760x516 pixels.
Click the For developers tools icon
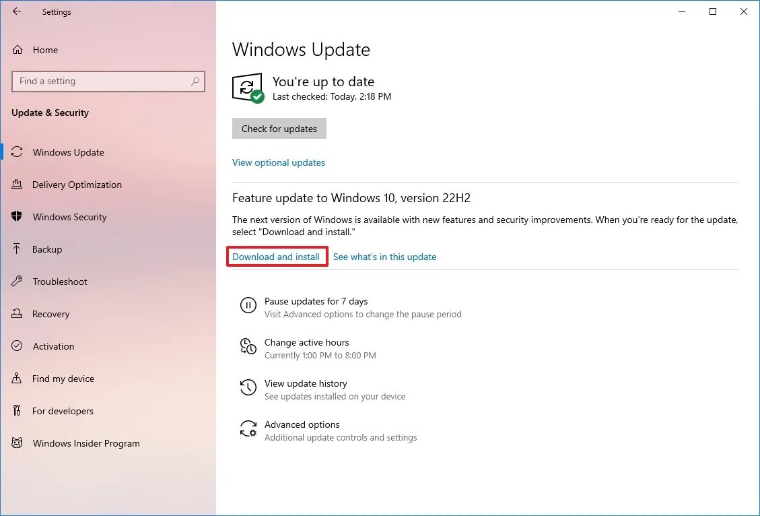17,410
